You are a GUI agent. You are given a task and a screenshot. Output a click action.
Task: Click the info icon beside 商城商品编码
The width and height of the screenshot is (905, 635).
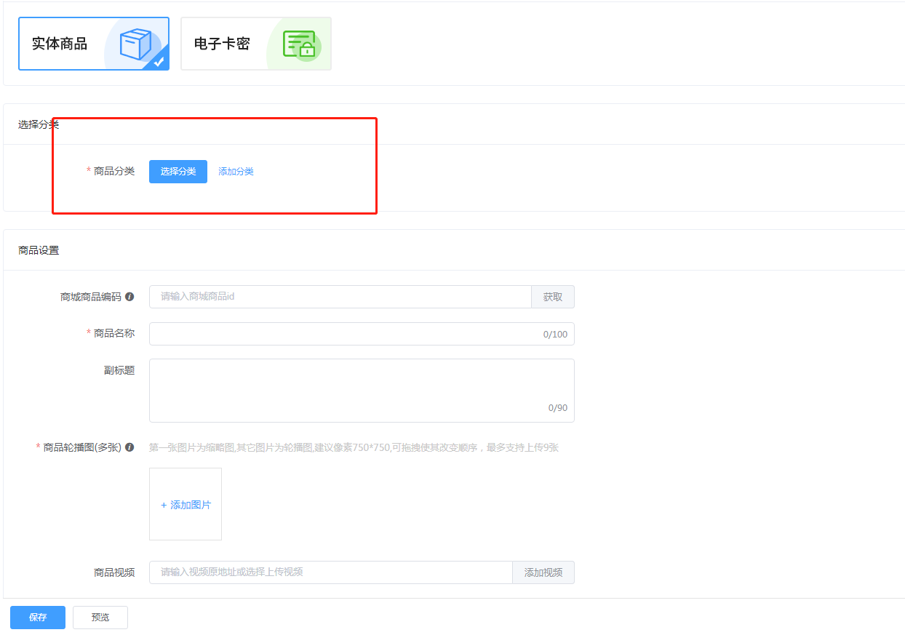(x=129, y=297)
